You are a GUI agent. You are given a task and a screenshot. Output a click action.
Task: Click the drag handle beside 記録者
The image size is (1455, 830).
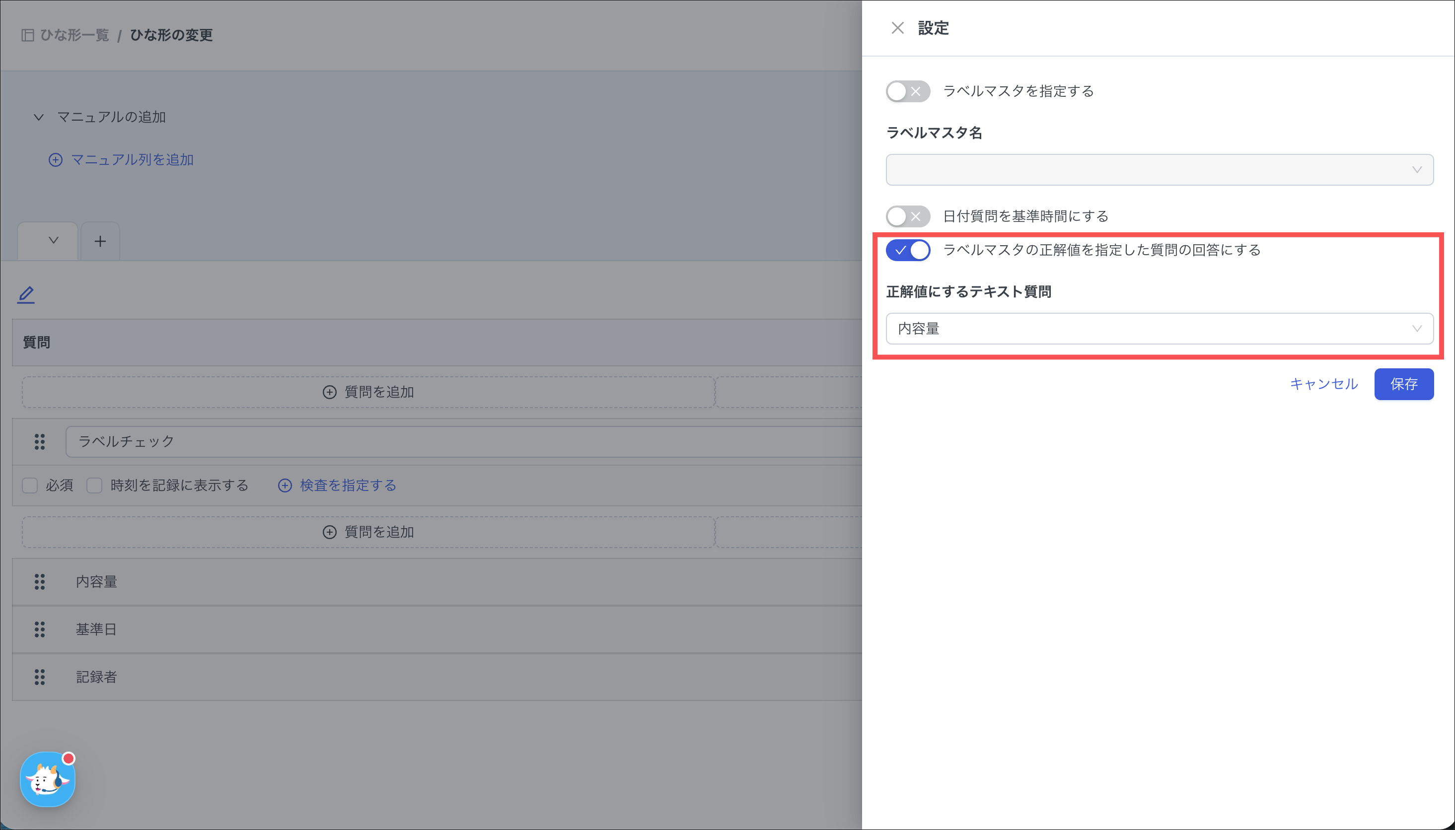pos(39,677)
